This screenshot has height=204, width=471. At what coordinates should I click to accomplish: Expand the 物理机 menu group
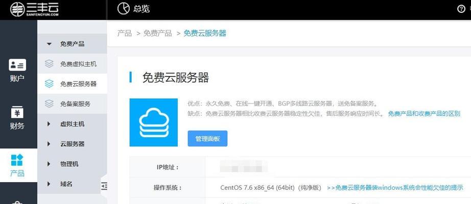pyautogui.click(x=72, y=164)
